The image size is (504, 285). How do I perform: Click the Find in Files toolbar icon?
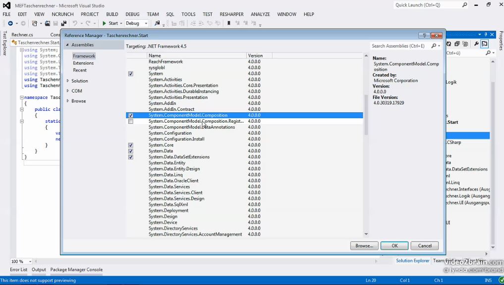tap(157, 23)
